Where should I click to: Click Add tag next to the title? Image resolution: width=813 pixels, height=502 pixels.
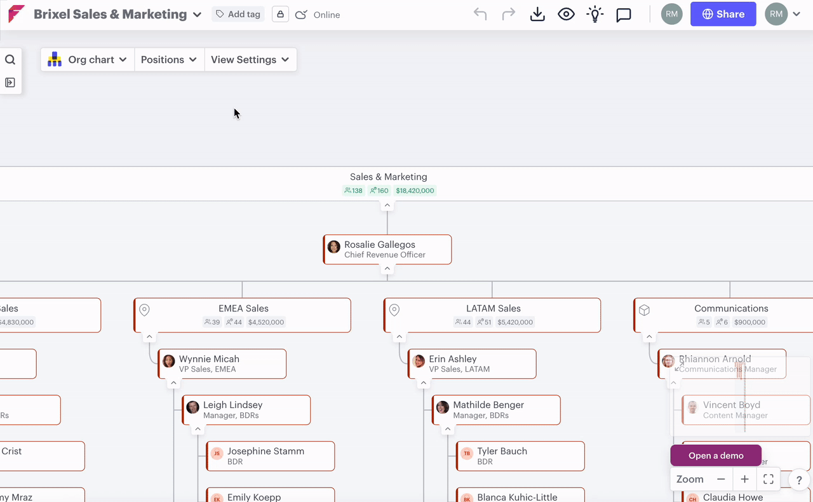pyautogui.click(x=238, y=14)
